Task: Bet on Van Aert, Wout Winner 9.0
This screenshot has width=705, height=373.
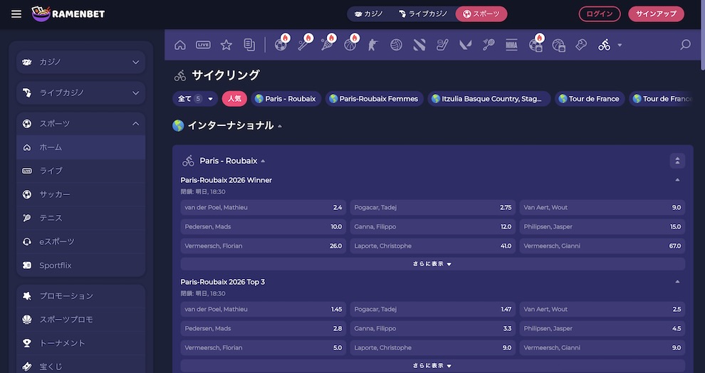Action: point(602,208)
